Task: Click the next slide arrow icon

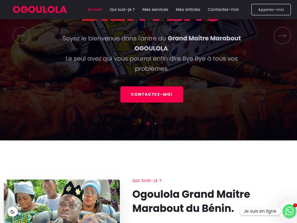Action: tap(282, 36)
